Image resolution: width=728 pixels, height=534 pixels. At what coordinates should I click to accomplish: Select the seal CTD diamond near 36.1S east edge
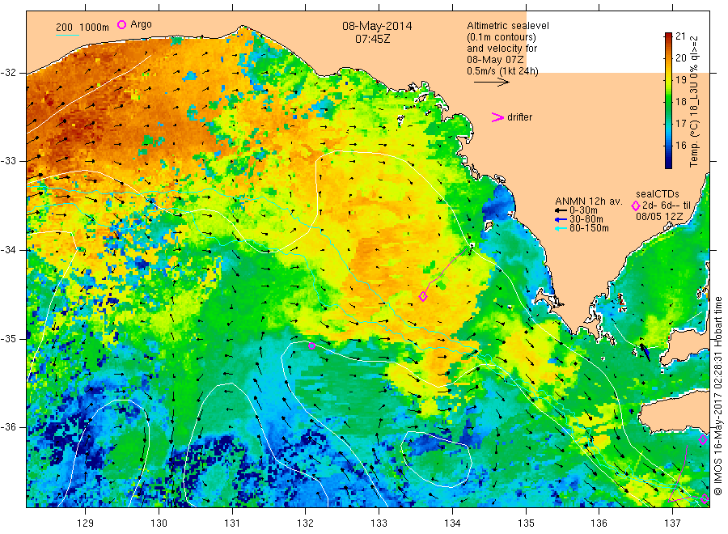[702, 439]
